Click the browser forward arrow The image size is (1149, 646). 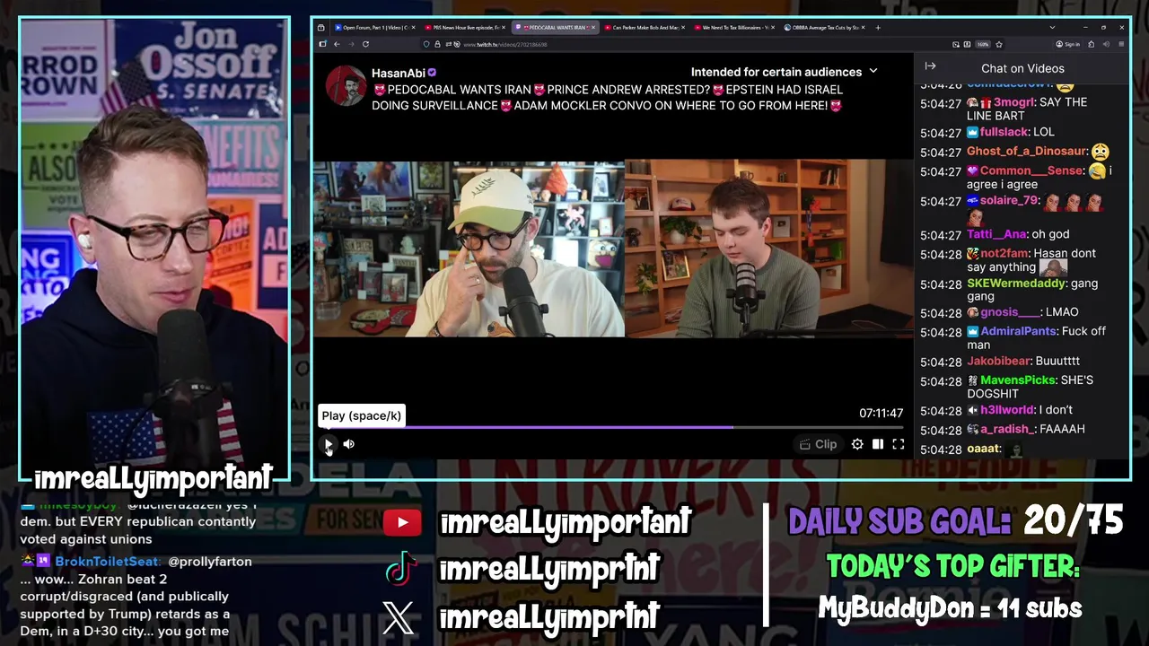point(351,44)
